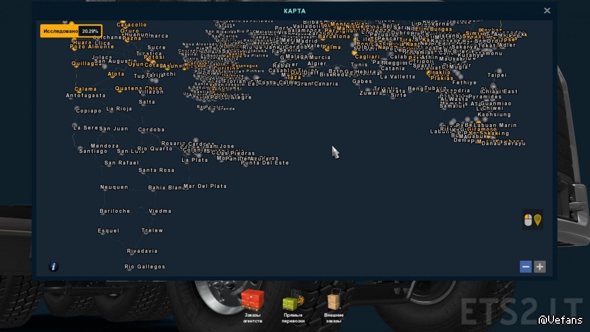Select Danau Serayu label on map
This screenshot has height=332, width=590.
(x=503, y=143)
